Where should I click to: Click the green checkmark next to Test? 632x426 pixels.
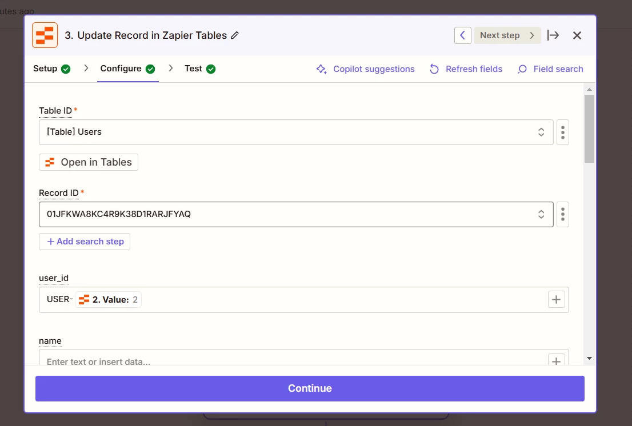211,69
